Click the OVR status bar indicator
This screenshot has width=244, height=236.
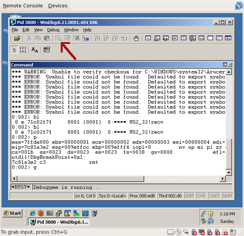coord(201,196)
